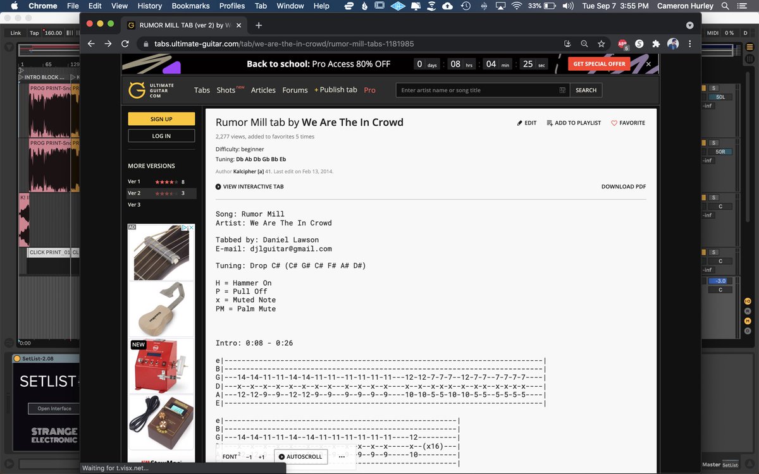Click GET SPECIAL OFFER banner button
This screenshot has height=474, width=759.
pyautogui.click(x=599, y=64)
